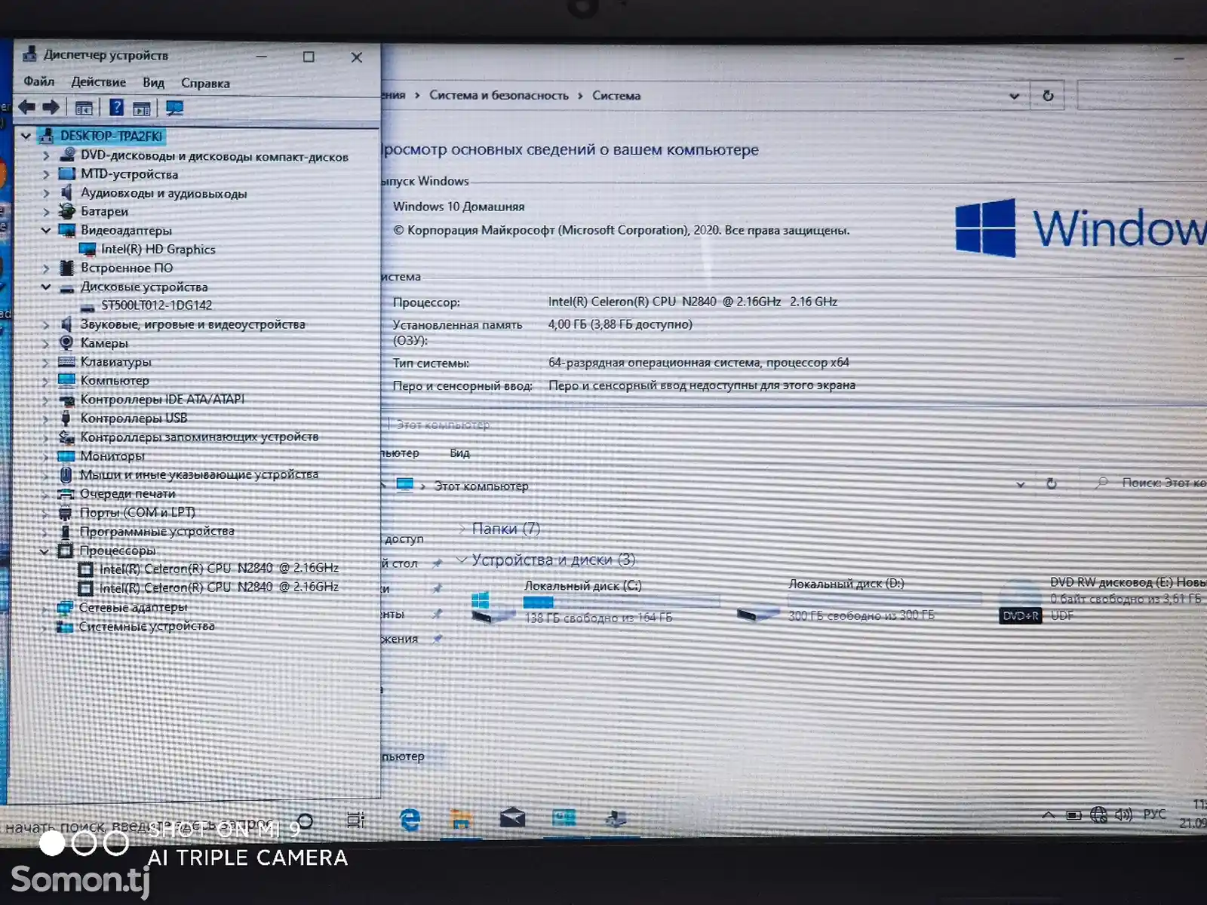The image size is (1207, 905).
Task: Select the Программные устройства category
Action: click(157, 531)
